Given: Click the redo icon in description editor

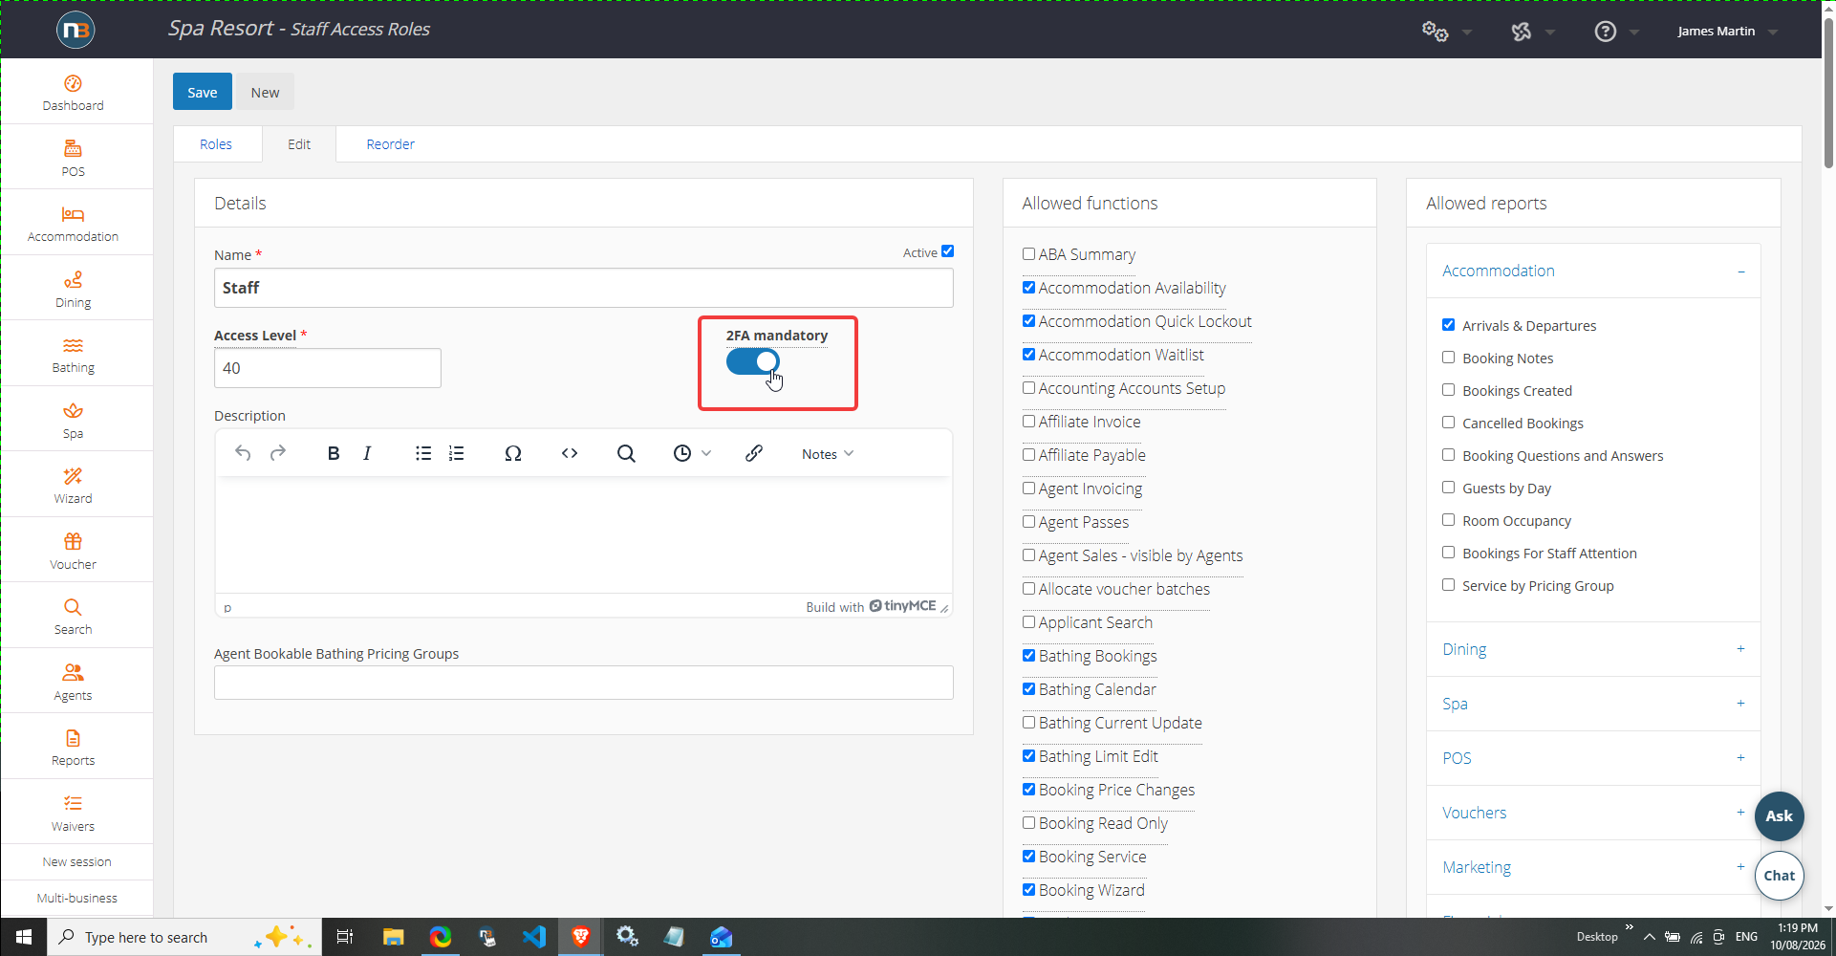Looking at the screenshot, I should click(278, 453).
